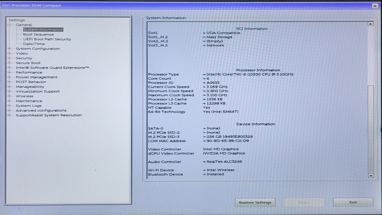Image resolution: width=382 pixels, height=215 pixels.
Task: Select the Secure Boot label
Action: coord(28,63)
